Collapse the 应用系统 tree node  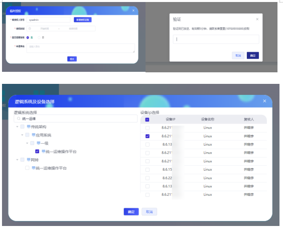(22, 135)
